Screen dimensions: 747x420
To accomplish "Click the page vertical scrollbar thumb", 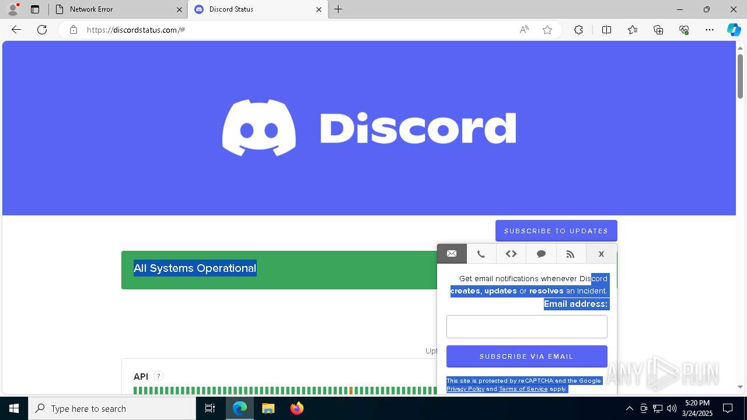I will 740,76.
